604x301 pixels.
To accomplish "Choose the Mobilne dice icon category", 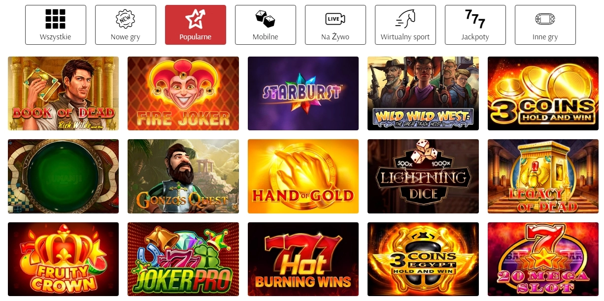I will tap(266, 25).
